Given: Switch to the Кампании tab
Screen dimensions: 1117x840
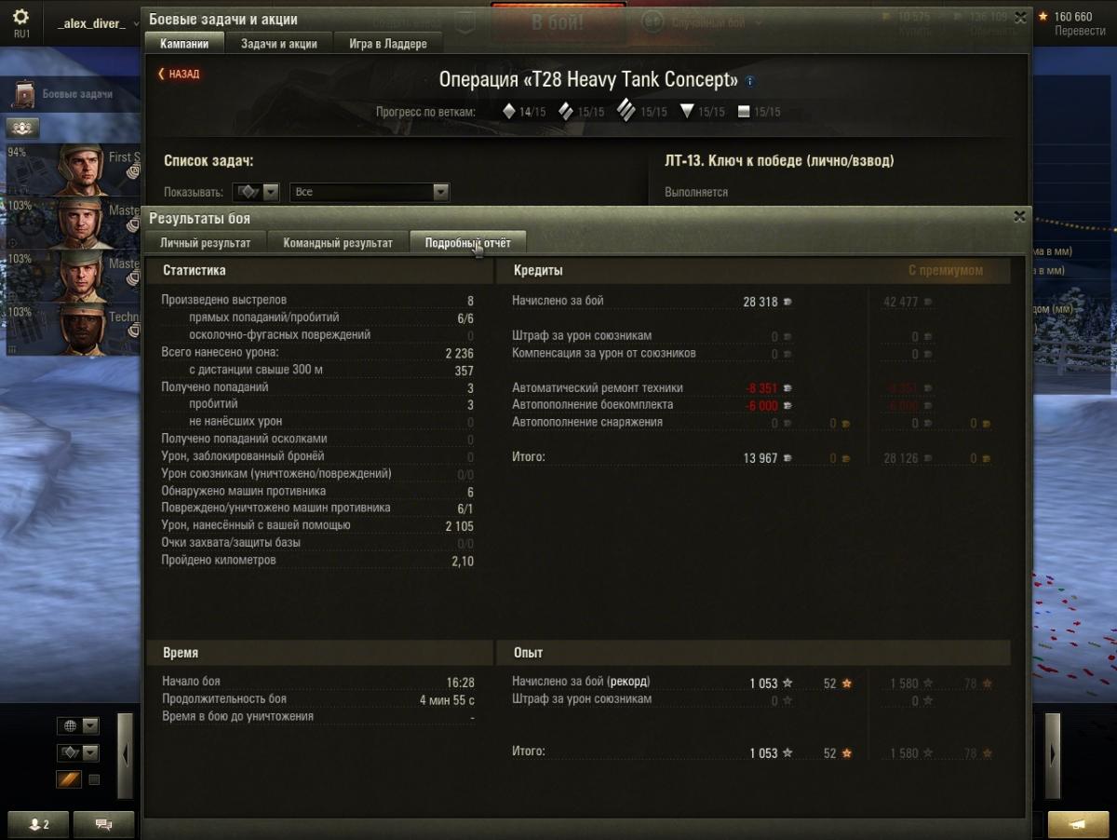Looking at the screenshot, I should point(184,44).
